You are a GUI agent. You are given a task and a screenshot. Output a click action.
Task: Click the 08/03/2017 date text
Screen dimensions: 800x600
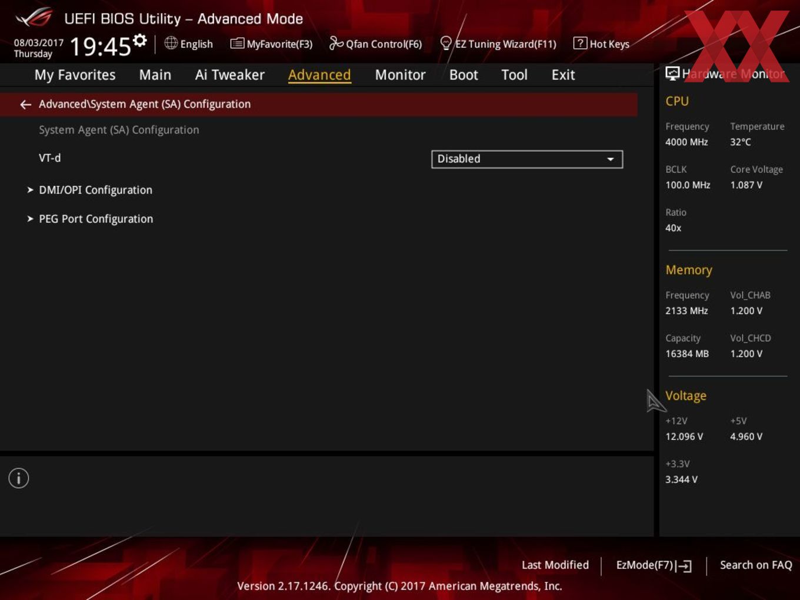39,43
